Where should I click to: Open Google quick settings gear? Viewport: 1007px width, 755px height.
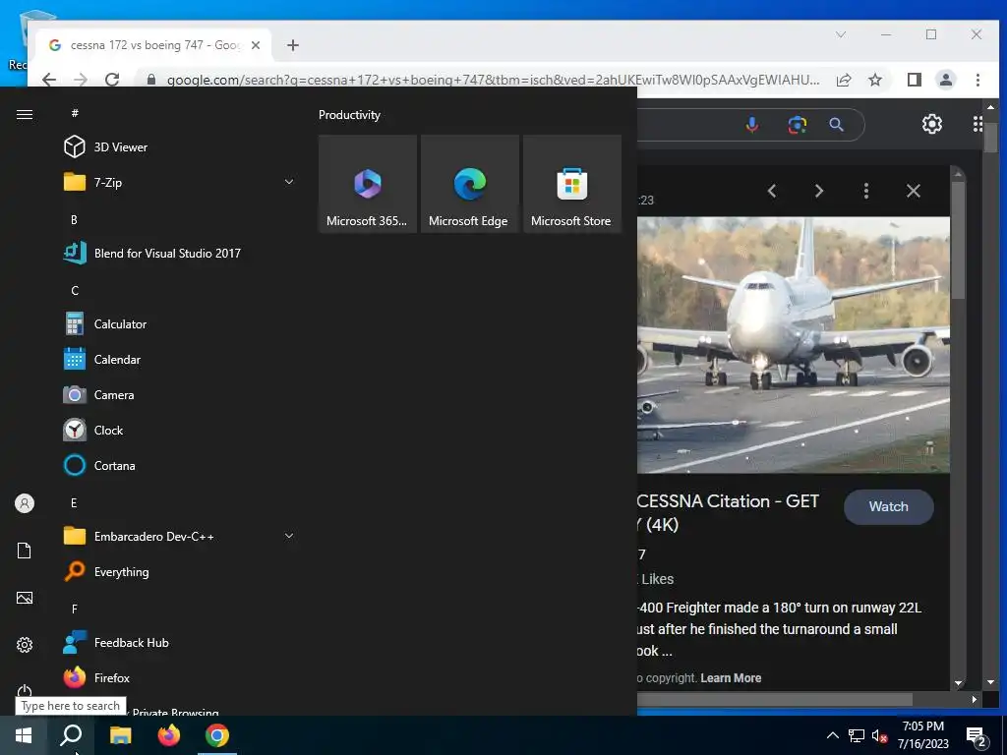(x=932, y=124)
